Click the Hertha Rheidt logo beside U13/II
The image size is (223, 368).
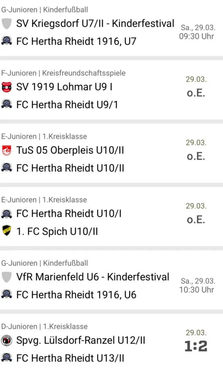tap(6, 358)
